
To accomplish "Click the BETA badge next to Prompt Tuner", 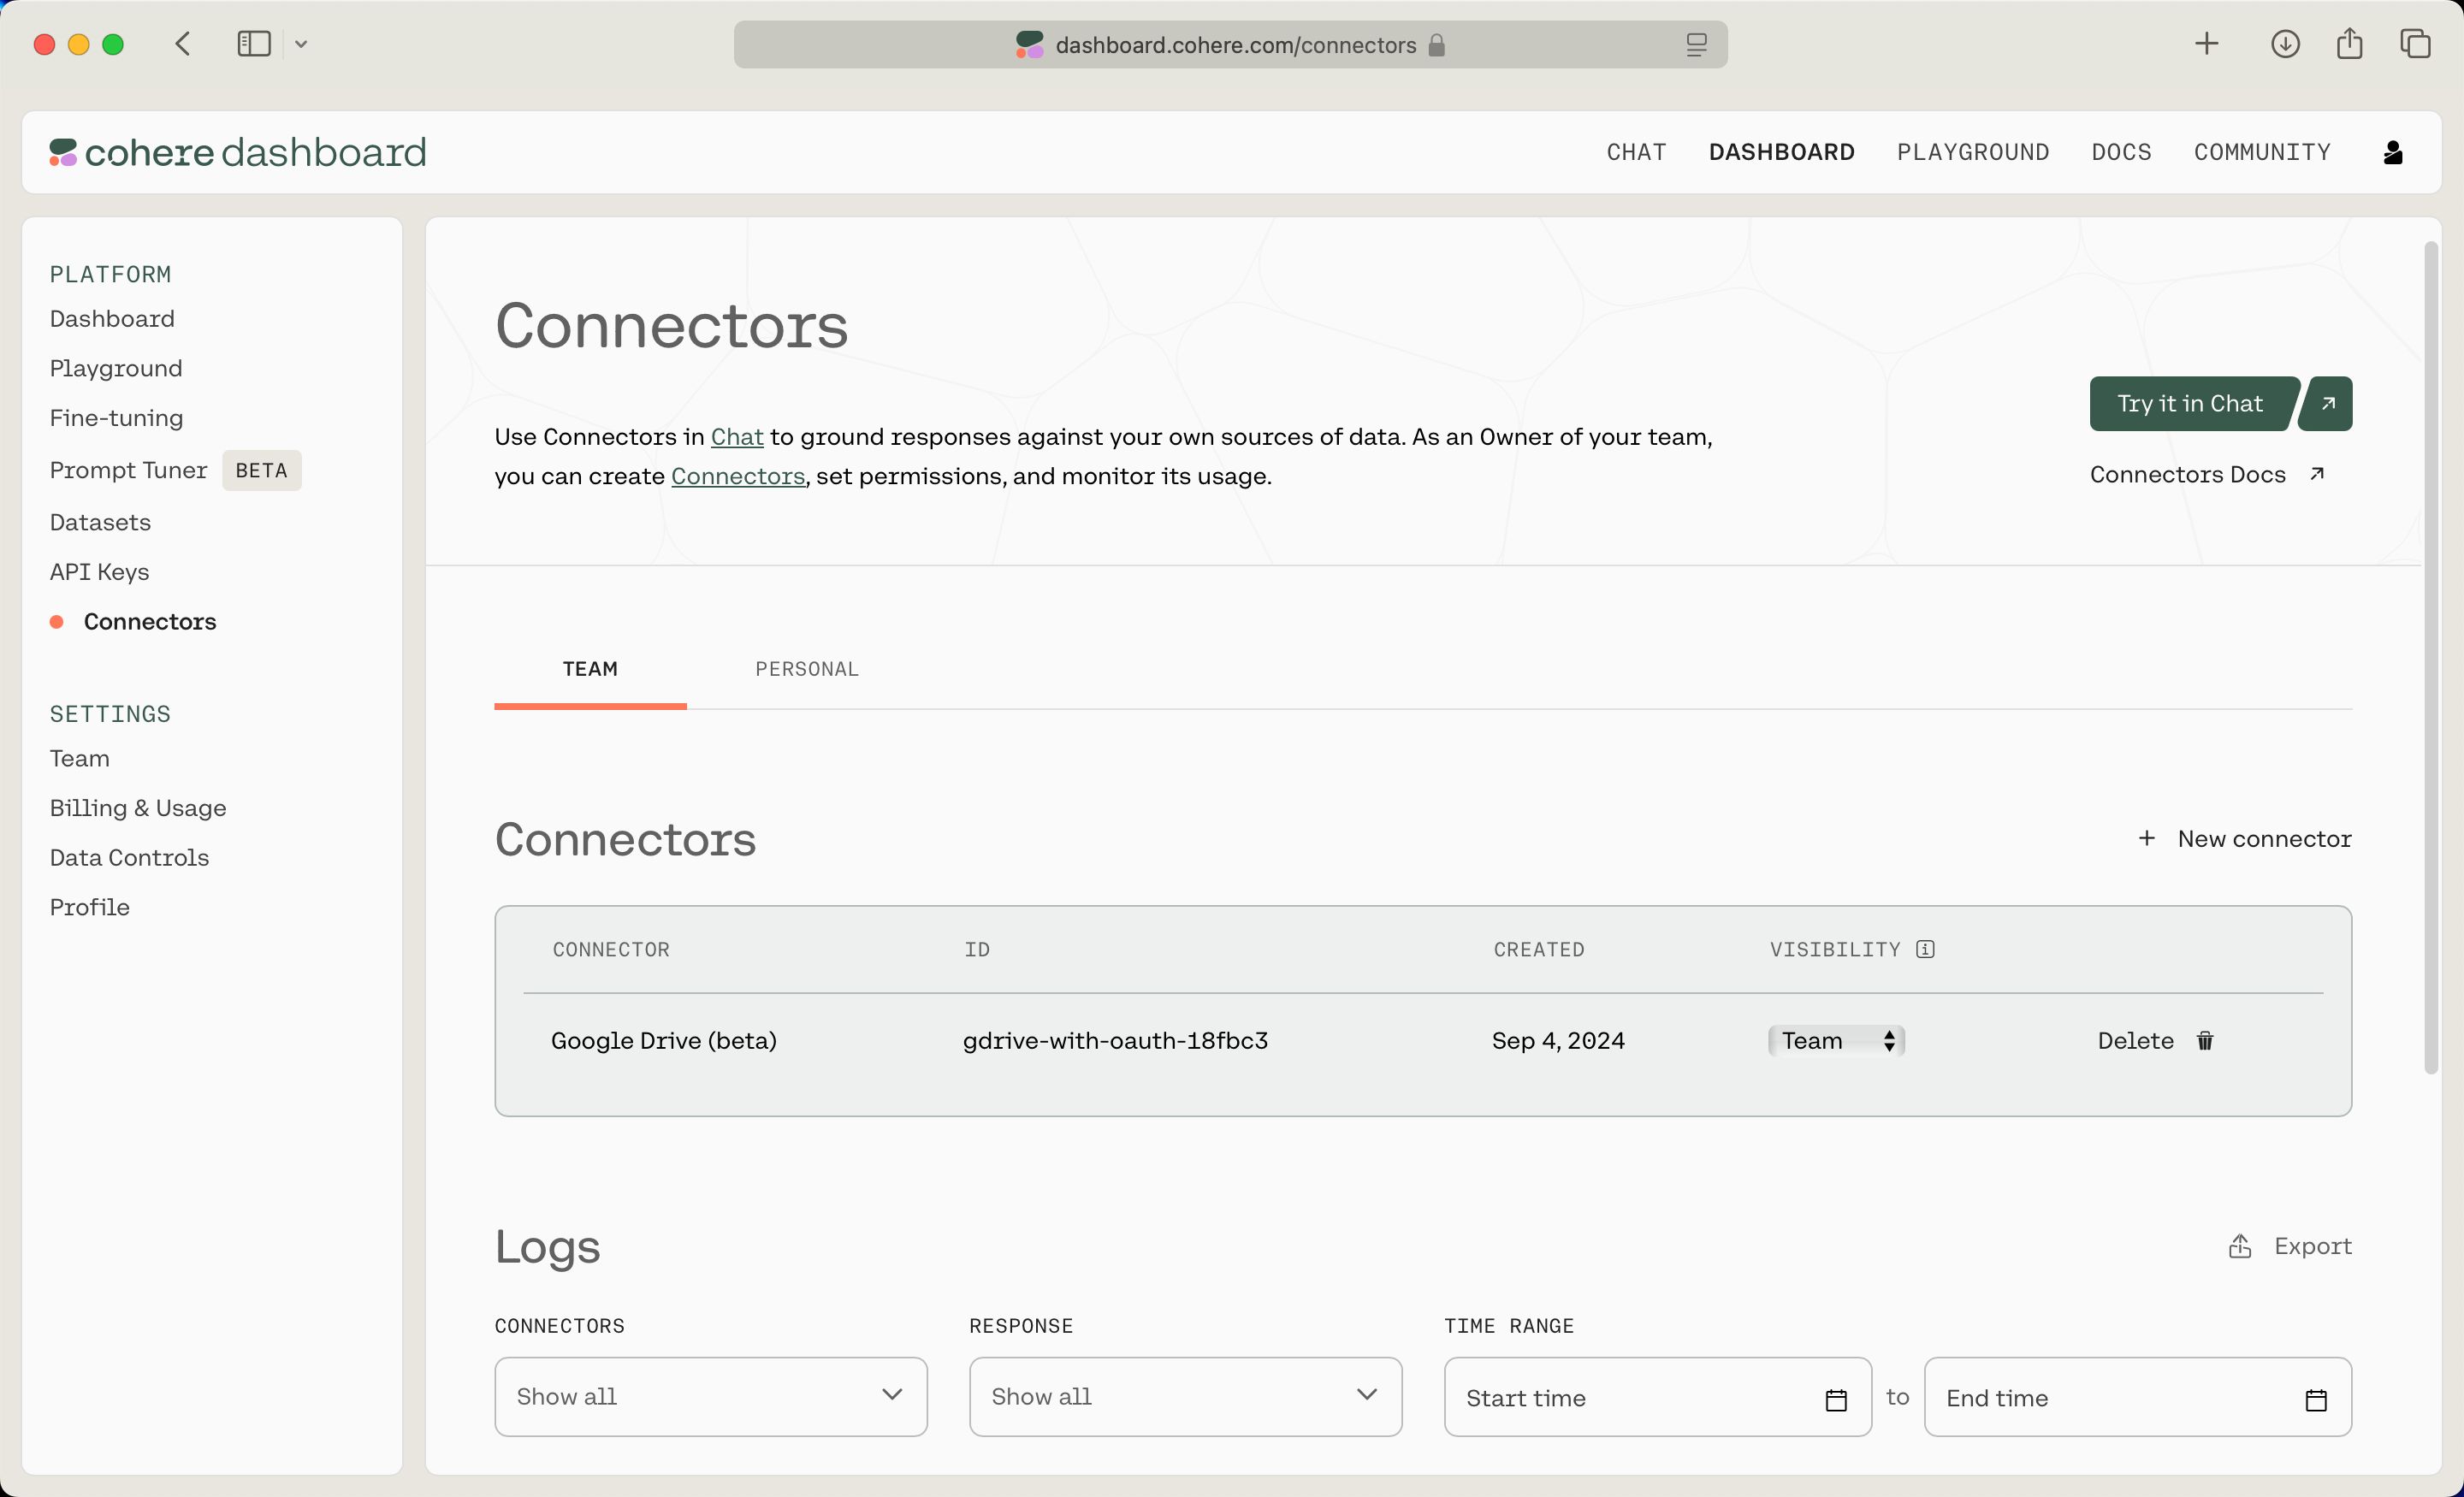I will coord(261,470).
